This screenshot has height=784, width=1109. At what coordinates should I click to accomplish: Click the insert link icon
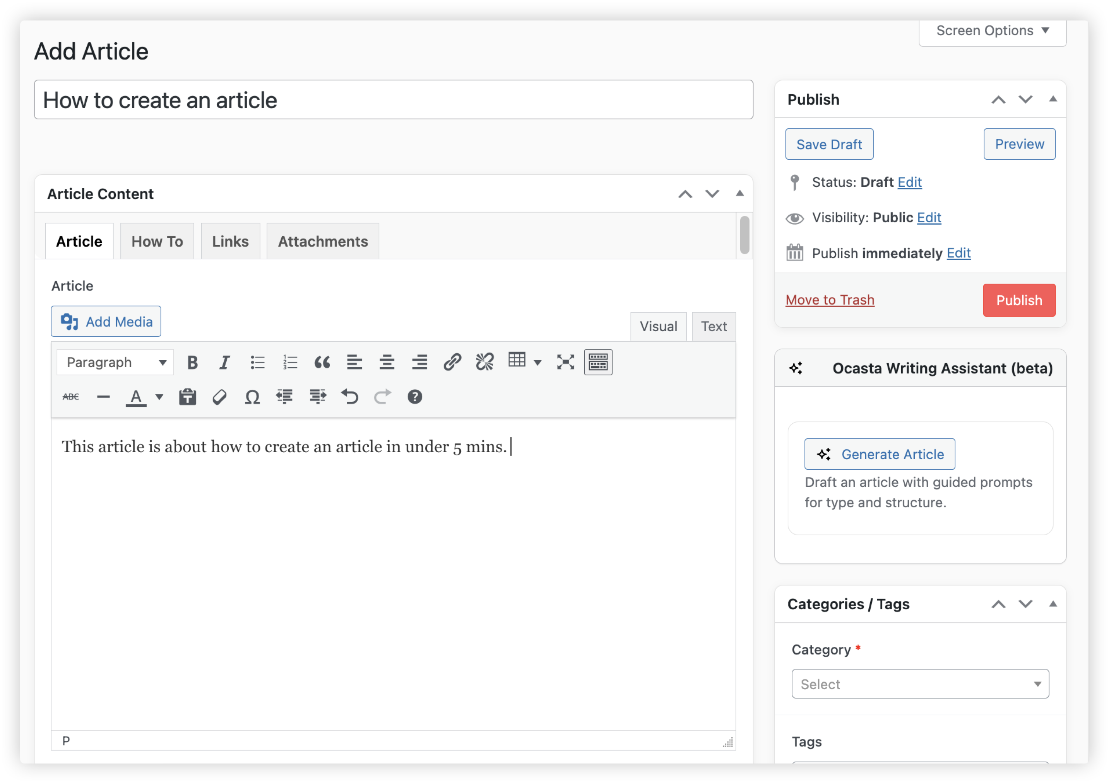(452, 362)
